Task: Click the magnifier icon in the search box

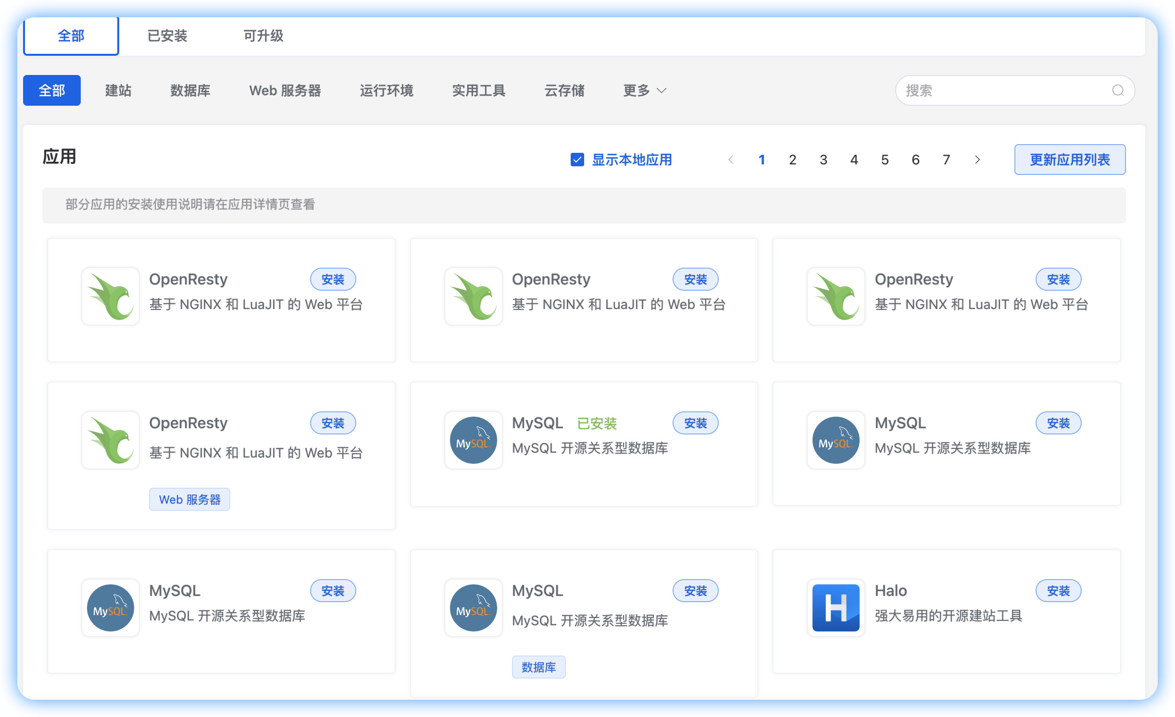Action: (1118, 90)
